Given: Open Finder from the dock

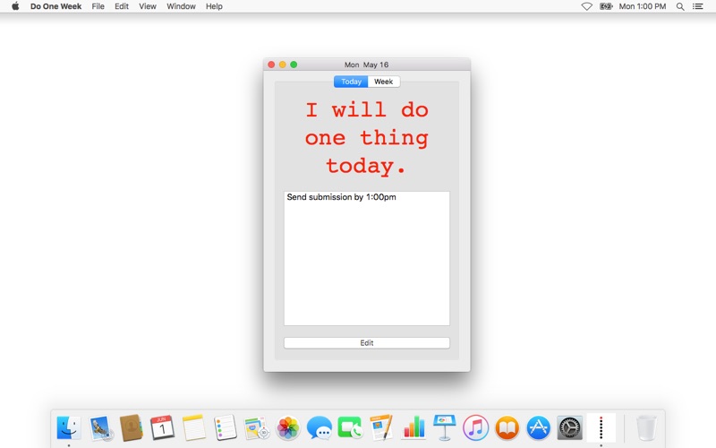Looking at the screenshot, I should (69, 428).
